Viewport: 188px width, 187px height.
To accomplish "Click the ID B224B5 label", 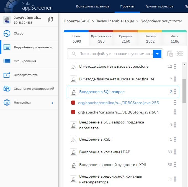I will click(23, 23).
